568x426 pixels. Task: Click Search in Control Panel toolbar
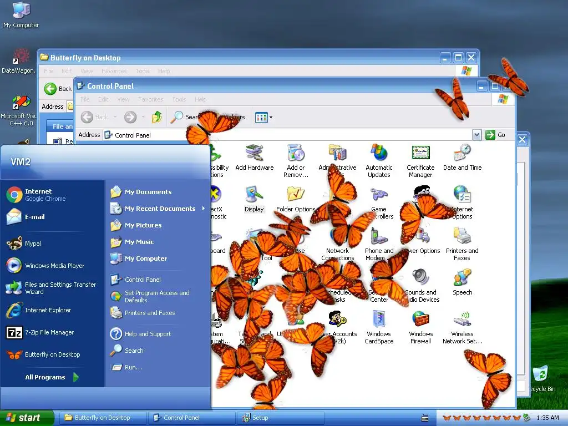pos(185,117)
